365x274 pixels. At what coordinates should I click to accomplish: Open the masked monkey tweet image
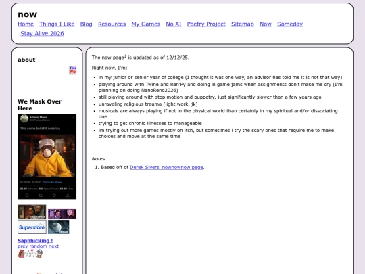pos(47,156)
